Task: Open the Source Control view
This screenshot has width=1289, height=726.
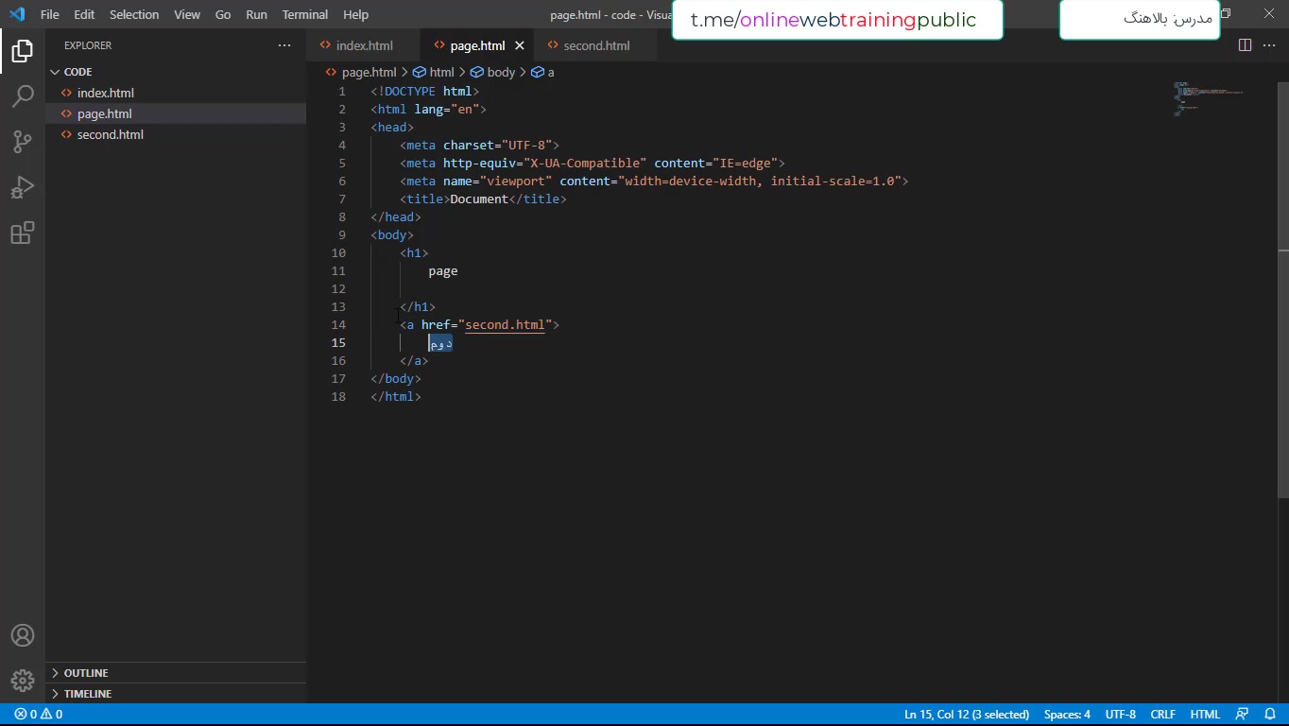Action: [x=23, y=142]
